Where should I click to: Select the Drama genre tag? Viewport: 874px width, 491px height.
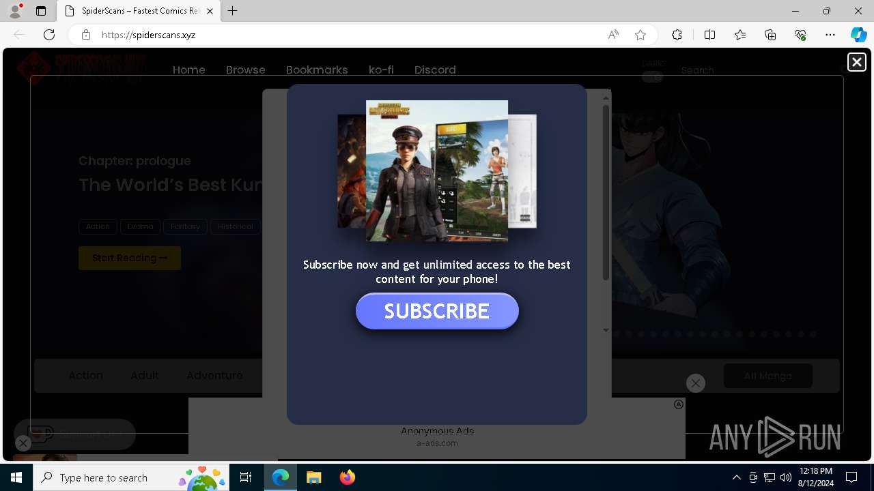[x=141, y=226]
